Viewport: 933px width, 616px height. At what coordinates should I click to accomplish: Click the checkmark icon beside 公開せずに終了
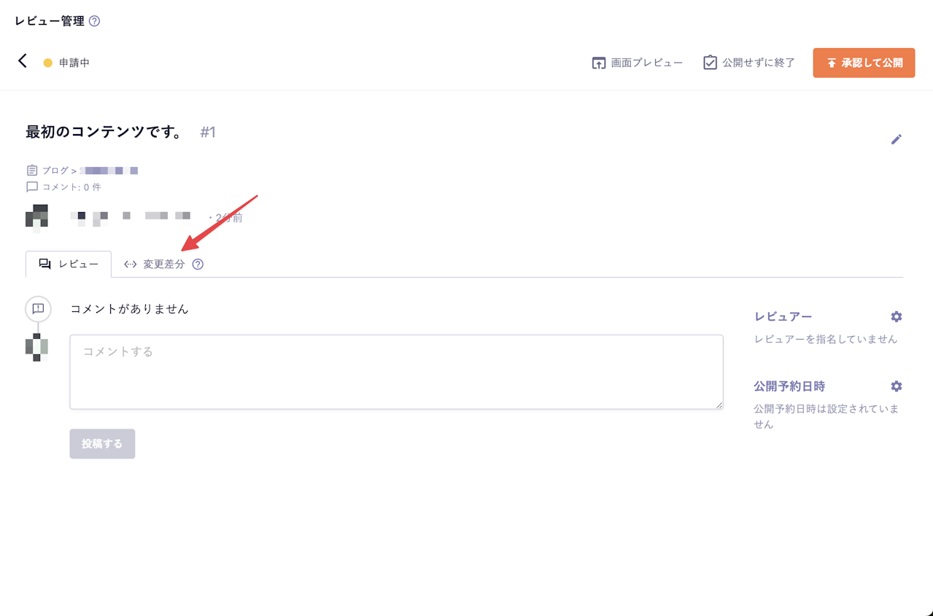click(709, 63)
